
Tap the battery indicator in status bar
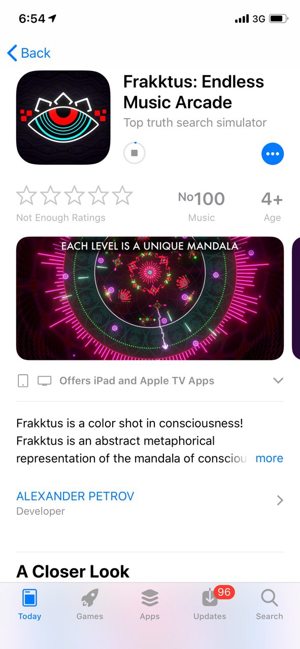tap(279, 19)
